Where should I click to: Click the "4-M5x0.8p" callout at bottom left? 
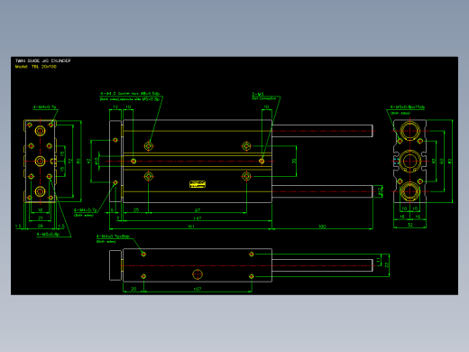(x=48, y=234)
